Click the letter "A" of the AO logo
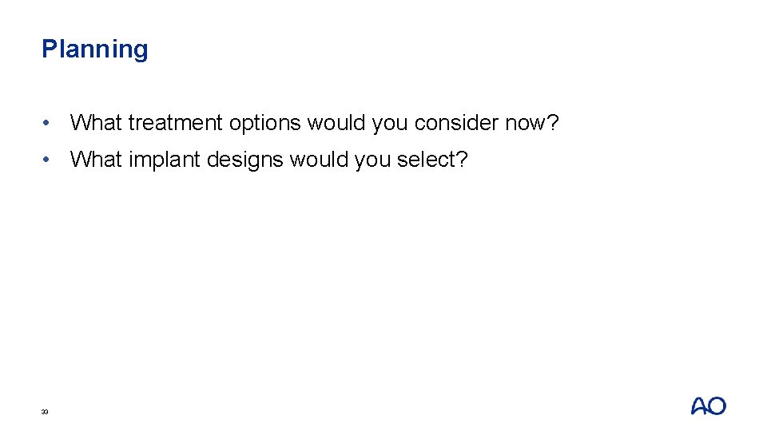767x431 pixels. coord(698,406)
